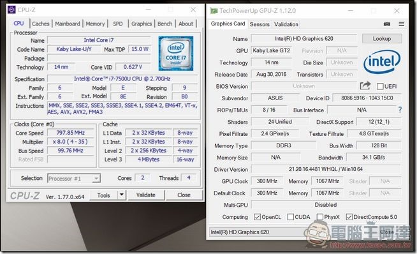
Task: Click the Cores value 2 in CPU-Z
Action: coord(143,178)
